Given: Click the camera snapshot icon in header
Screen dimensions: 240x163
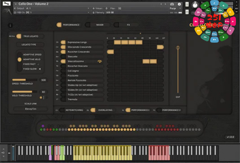Looking at the screenshot, I should [172, 4].
